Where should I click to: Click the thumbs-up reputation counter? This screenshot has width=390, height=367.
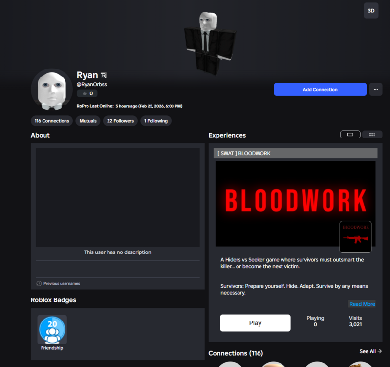[87, 93]
